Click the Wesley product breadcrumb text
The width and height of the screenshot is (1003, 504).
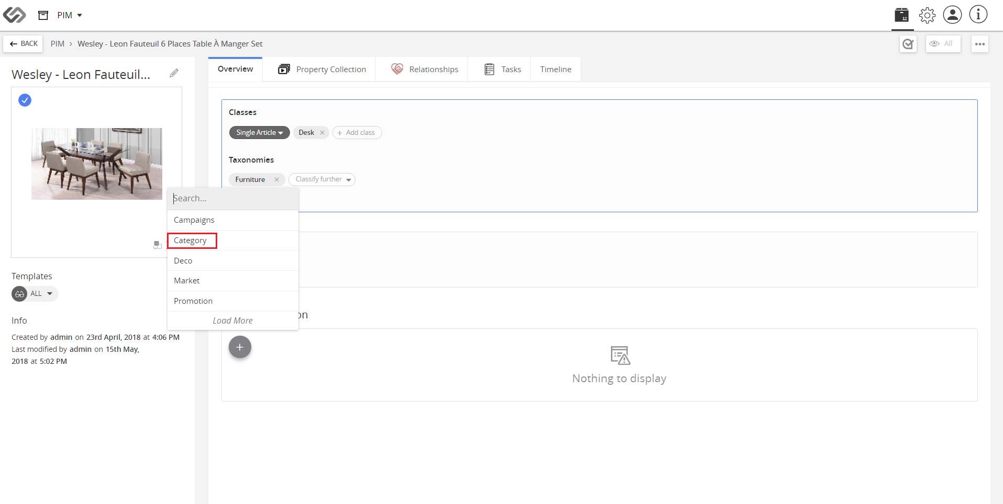[x=170, y=44]
